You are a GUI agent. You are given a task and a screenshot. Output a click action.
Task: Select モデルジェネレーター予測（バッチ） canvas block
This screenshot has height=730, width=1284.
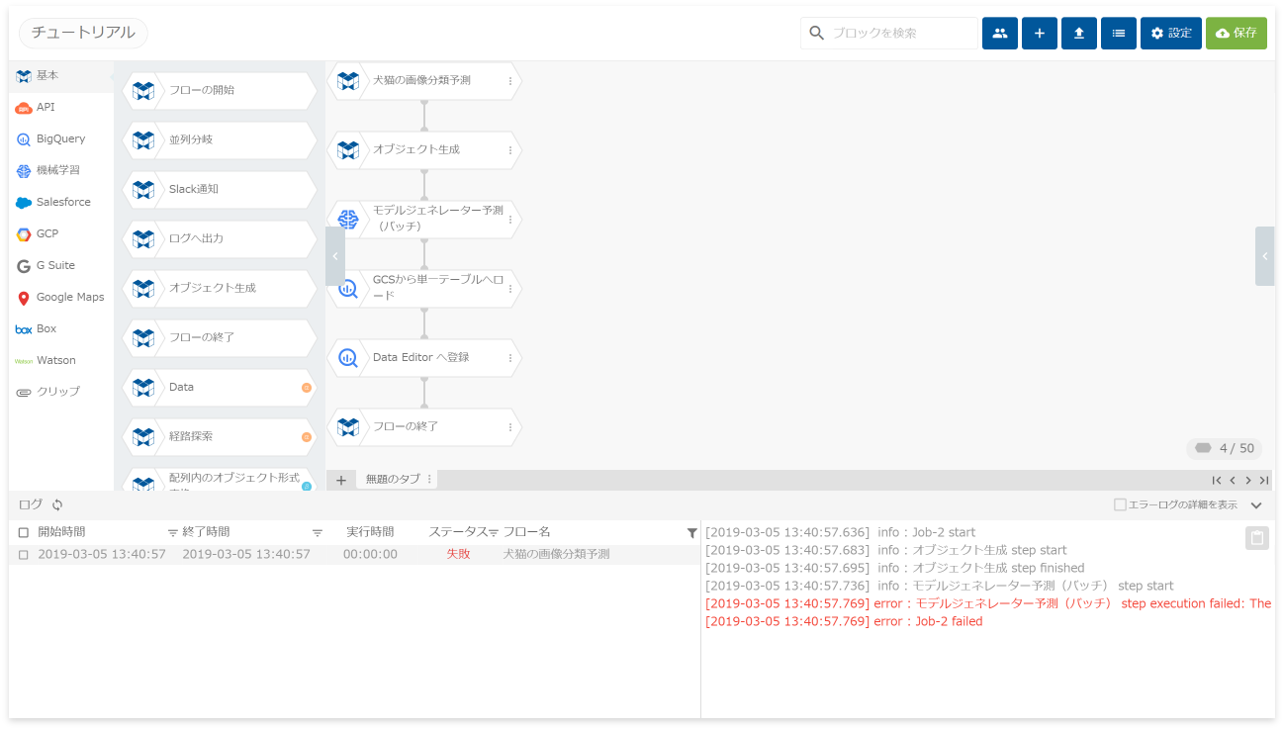(x=424, y=219)
